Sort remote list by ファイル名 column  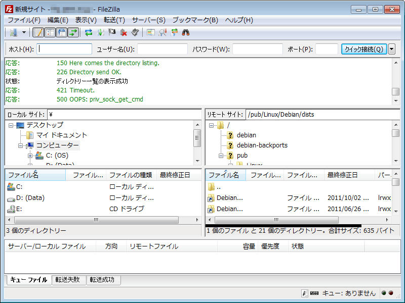coord(225,175)
